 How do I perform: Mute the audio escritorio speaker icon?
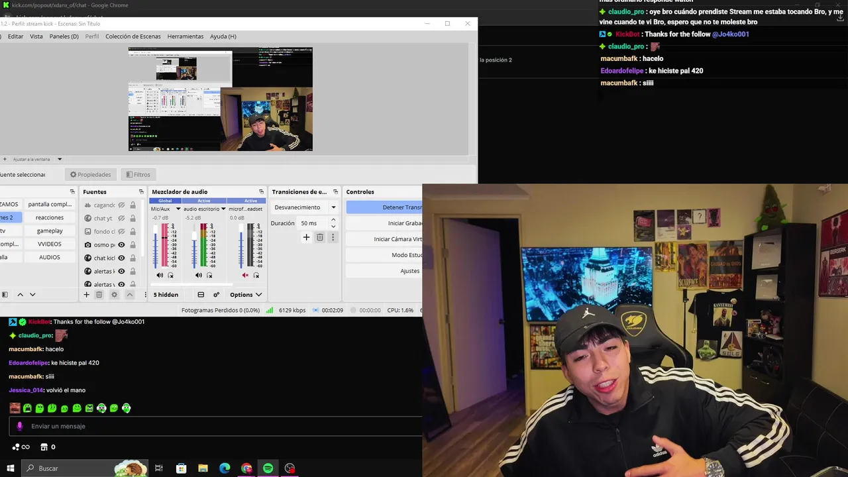pos(199,275)
